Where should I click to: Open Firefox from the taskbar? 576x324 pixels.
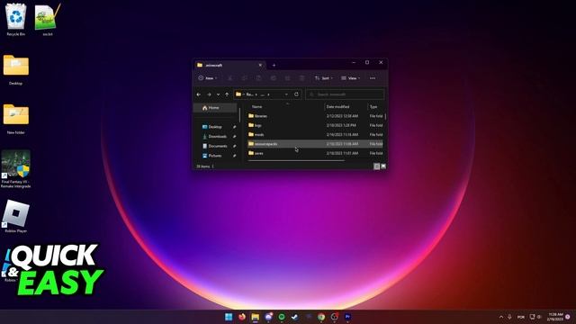[242, 317]
